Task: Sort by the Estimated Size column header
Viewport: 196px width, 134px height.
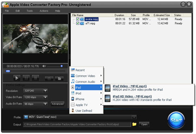Action: click(162, 15)
